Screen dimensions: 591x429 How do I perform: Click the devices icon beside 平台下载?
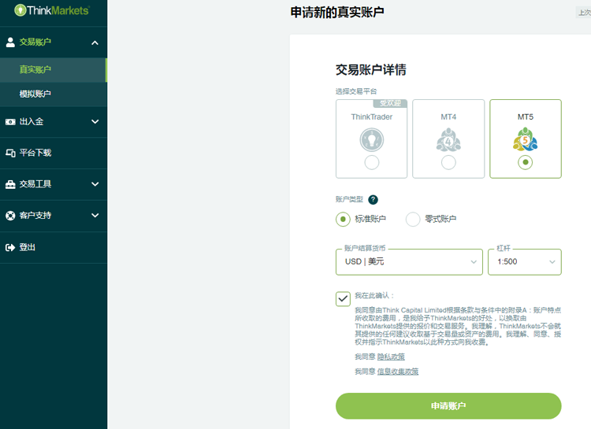point(10,153)
